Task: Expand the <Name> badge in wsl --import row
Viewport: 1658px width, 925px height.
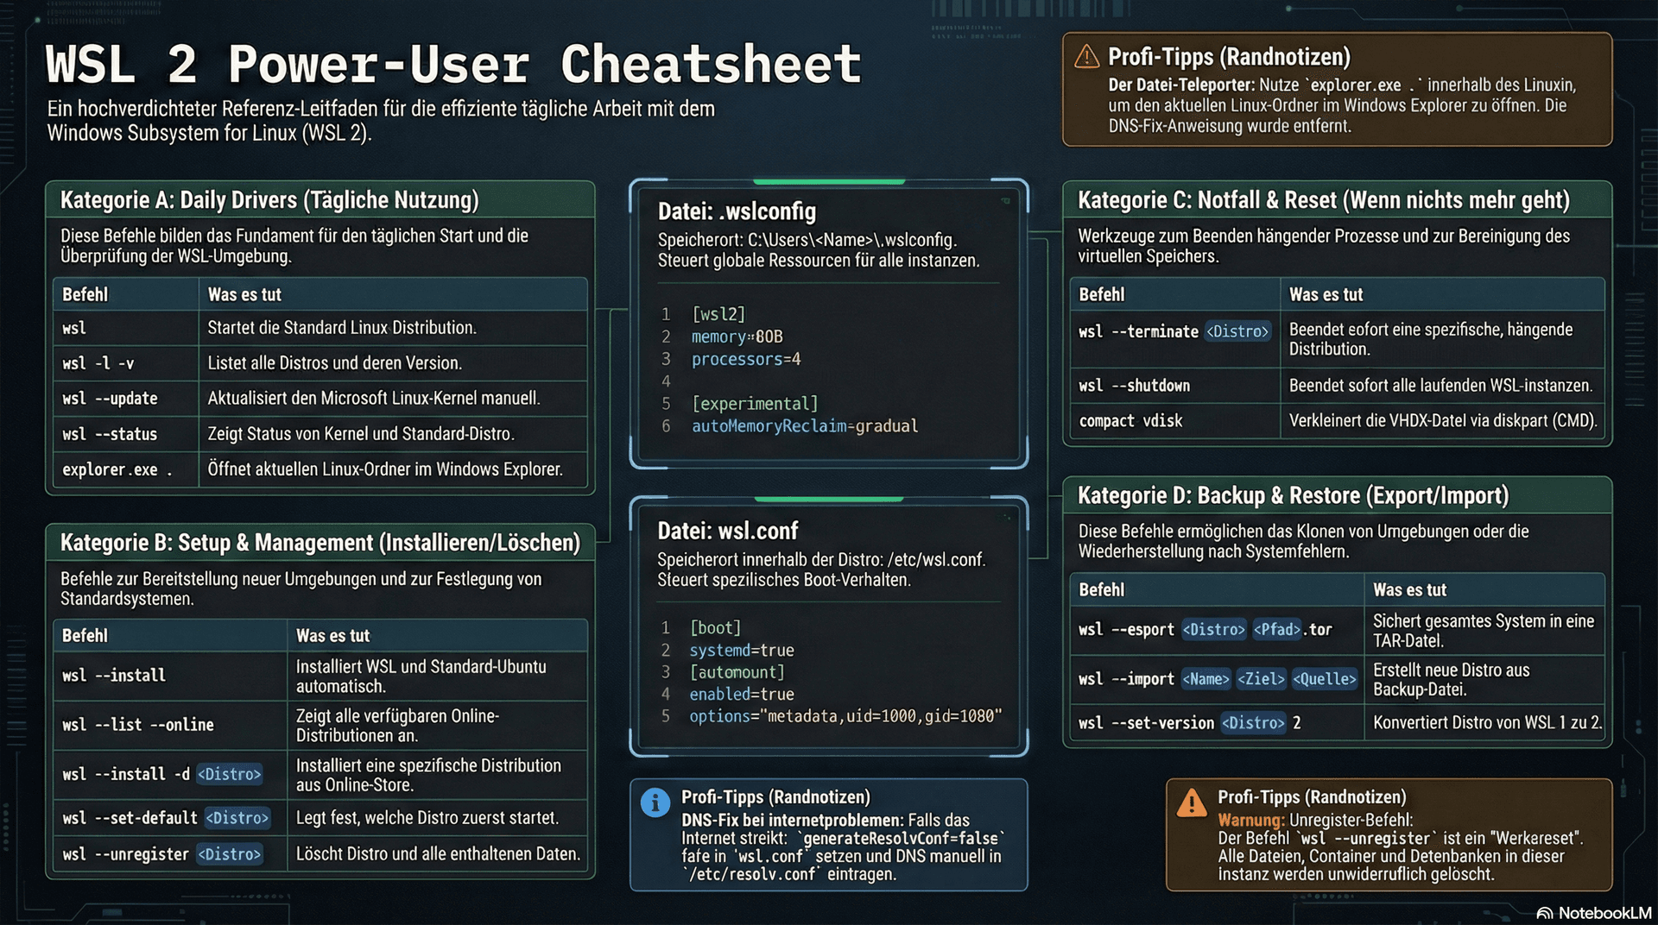Action: coord(1206,679)
